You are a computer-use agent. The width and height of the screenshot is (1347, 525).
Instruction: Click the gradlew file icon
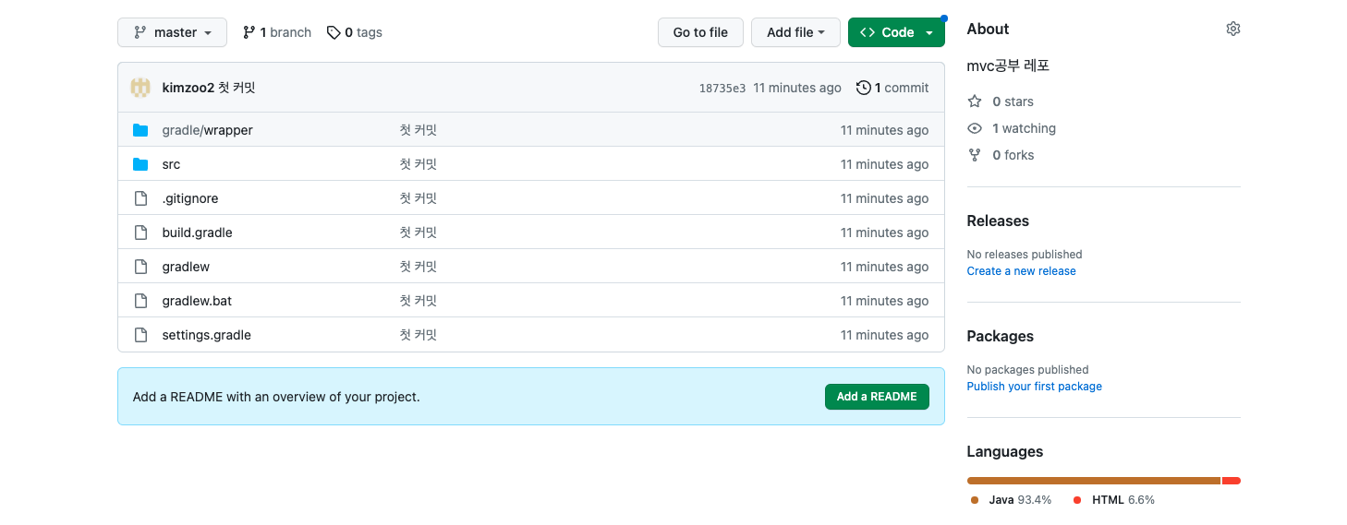(140, 267)
